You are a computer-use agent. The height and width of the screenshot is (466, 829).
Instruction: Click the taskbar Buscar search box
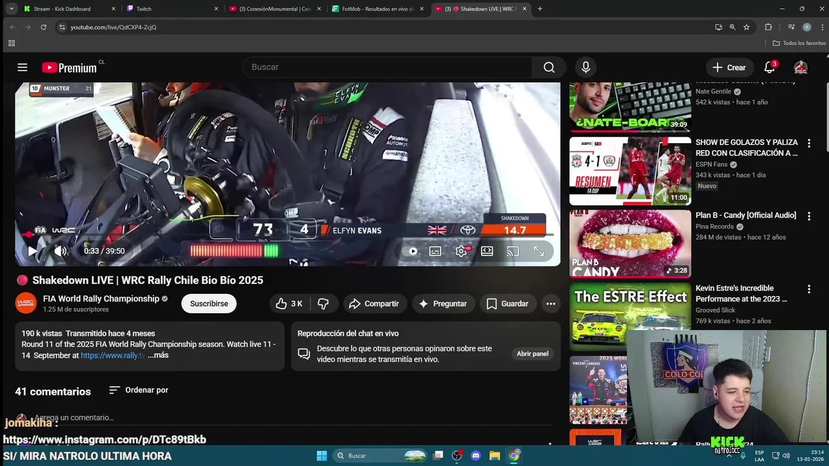point(381,456)
